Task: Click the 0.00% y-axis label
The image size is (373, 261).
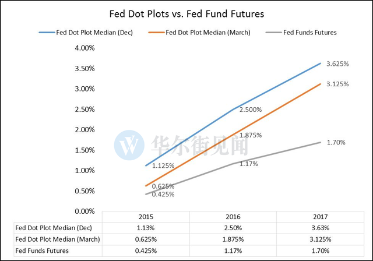Action: point(85,211)
